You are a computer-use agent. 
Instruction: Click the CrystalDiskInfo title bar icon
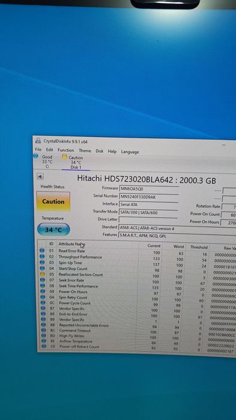(x=38, y=141)
